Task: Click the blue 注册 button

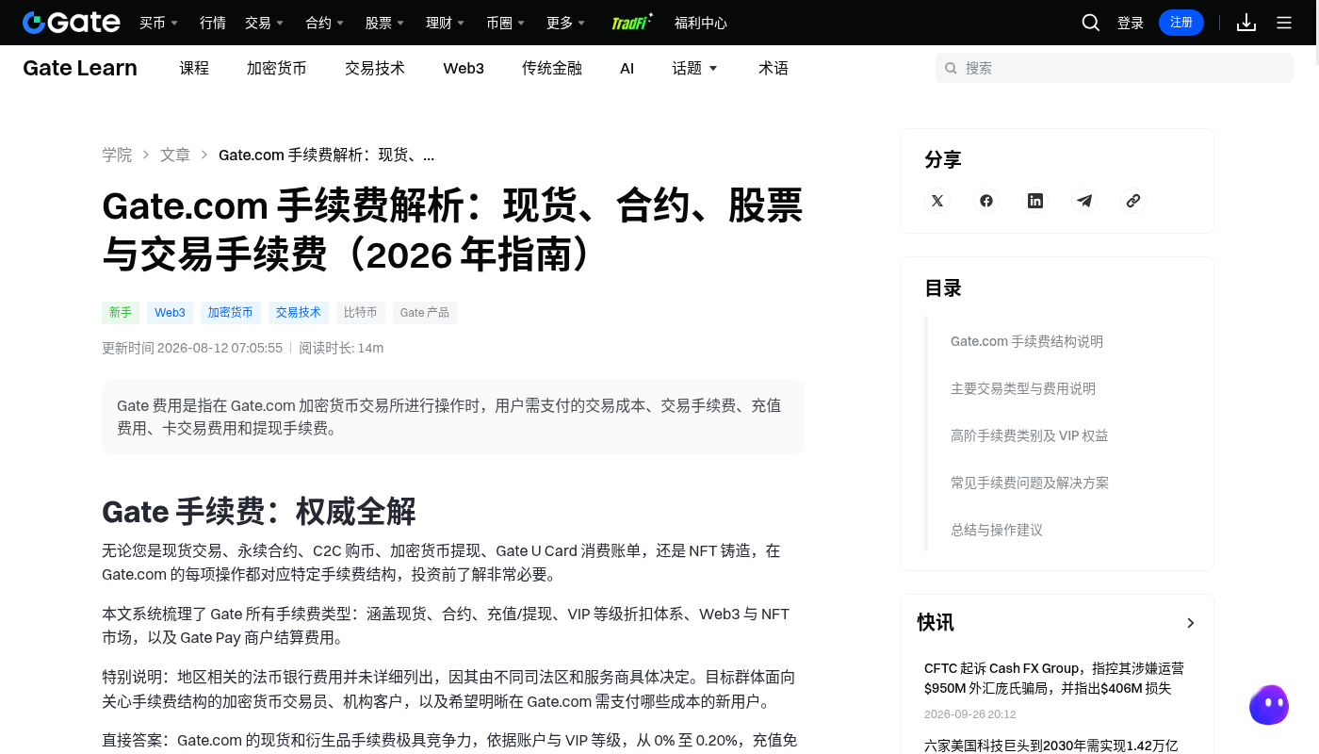Action: (x=1181, y=23)
